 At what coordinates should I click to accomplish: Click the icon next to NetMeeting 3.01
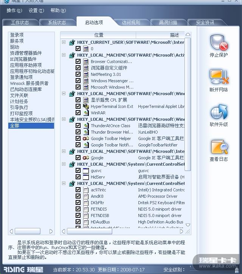86,74
